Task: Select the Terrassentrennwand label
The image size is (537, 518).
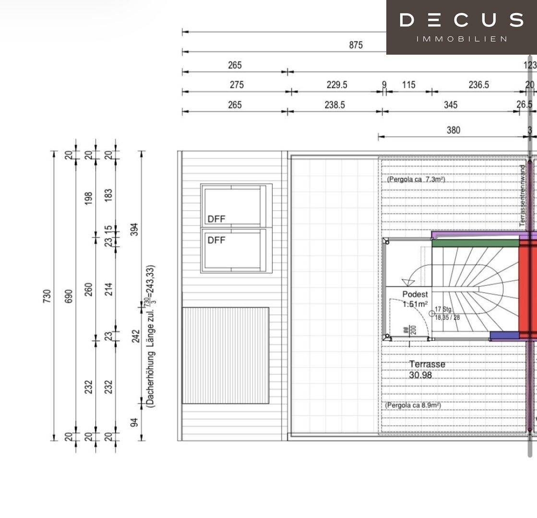Action: [522, 196]
